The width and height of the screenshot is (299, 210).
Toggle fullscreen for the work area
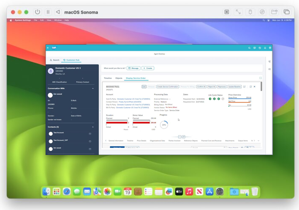coord(261,78)
